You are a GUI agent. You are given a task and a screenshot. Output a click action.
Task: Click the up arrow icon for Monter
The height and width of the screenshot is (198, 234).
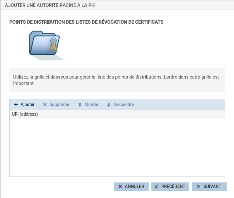point(80,105)
